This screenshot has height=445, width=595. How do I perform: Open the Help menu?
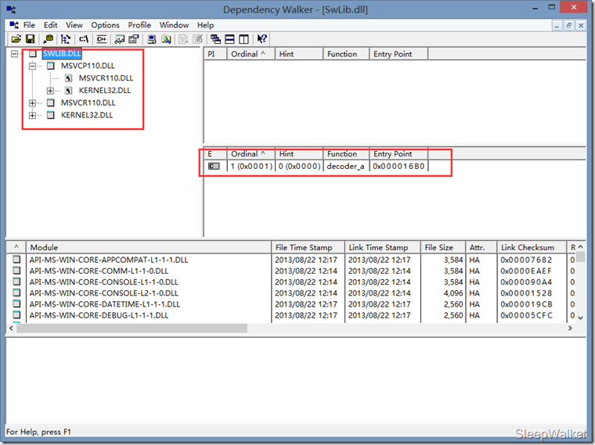205,25
